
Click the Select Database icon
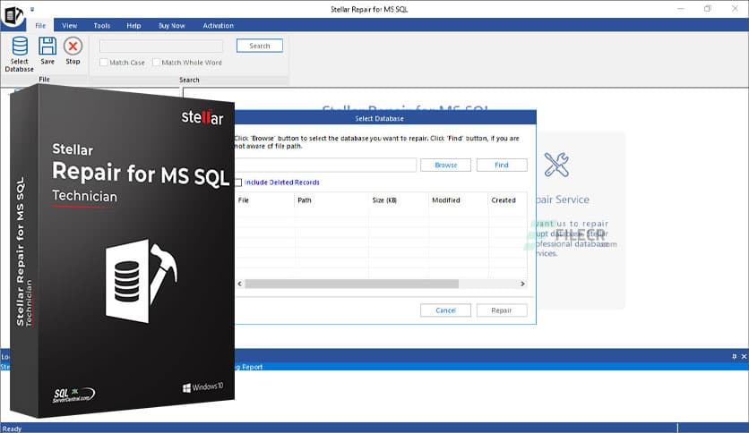pos(20,47)
